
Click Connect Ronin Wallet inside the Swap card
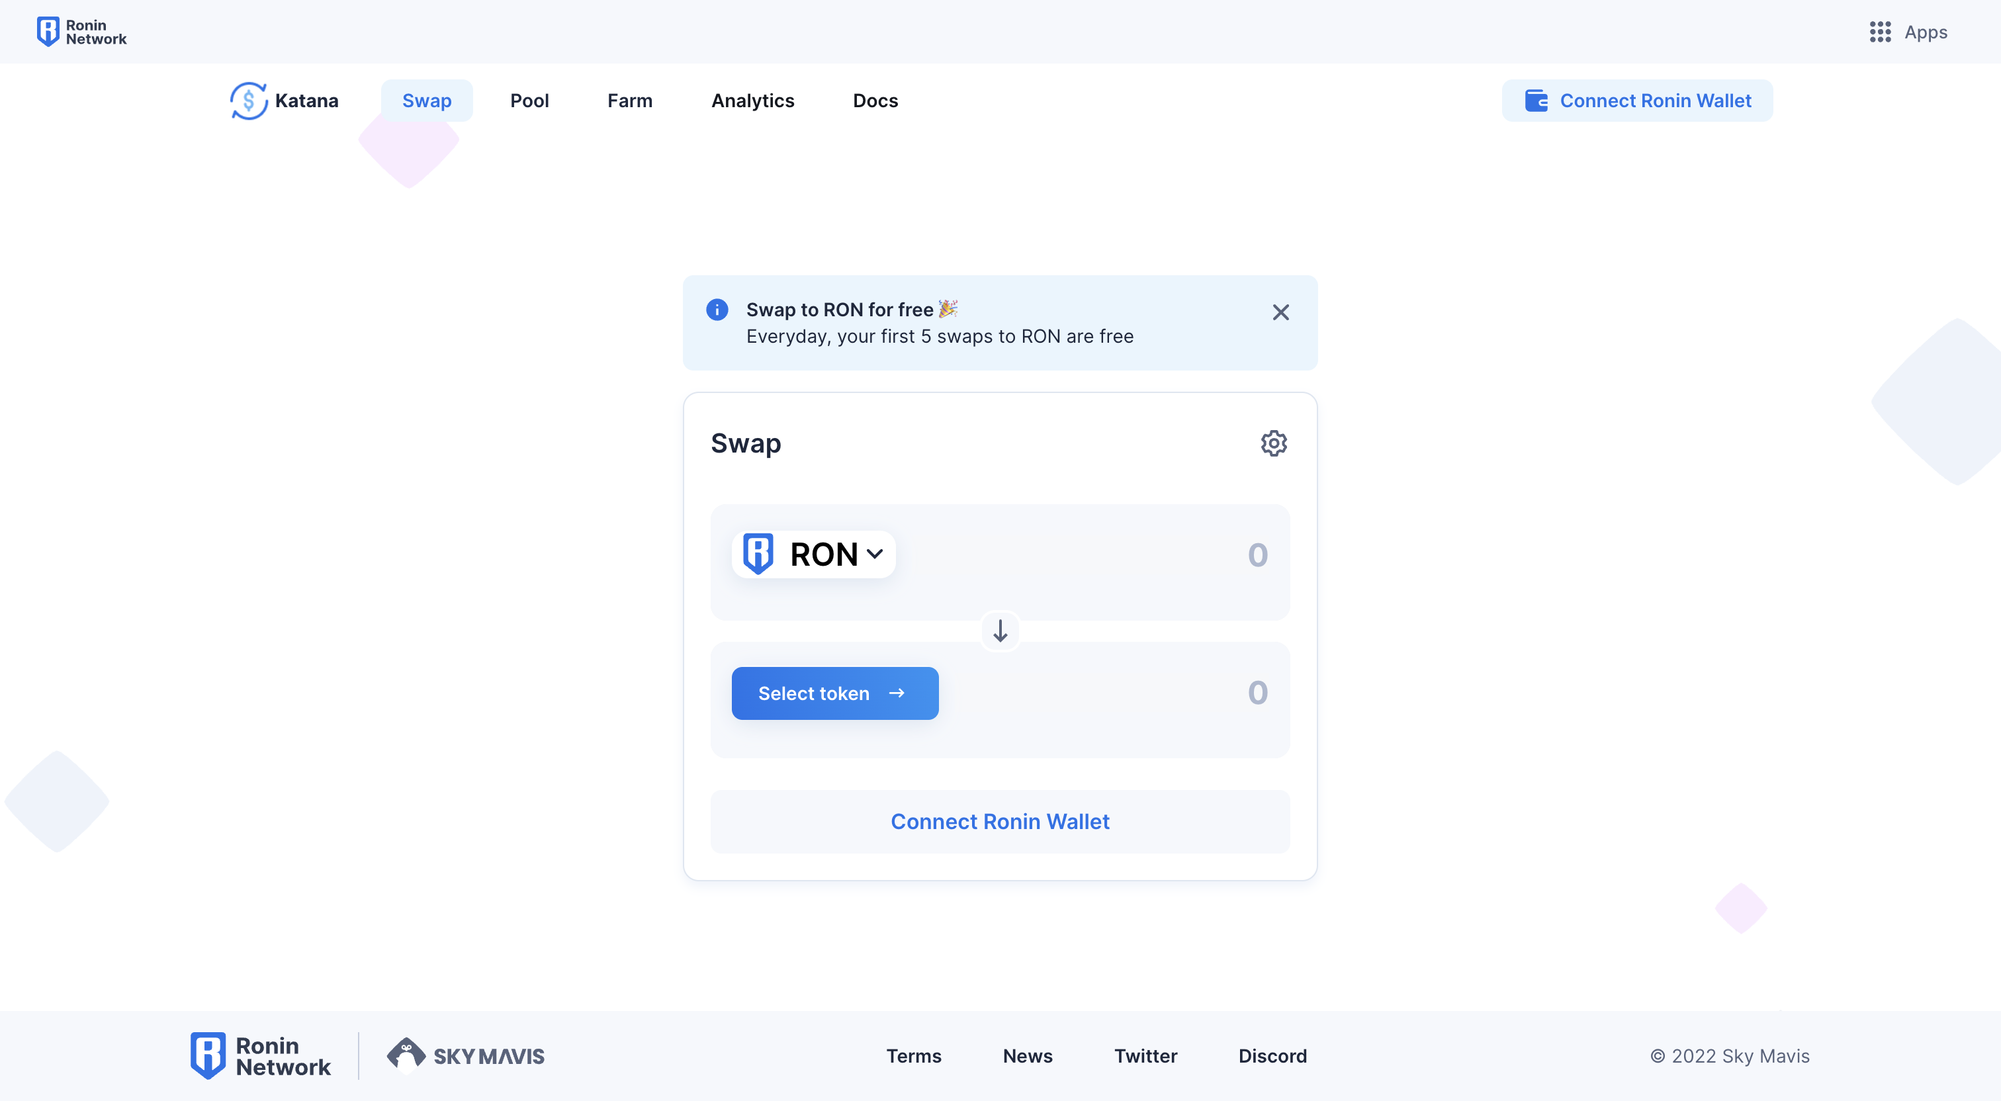(1000, 821)
